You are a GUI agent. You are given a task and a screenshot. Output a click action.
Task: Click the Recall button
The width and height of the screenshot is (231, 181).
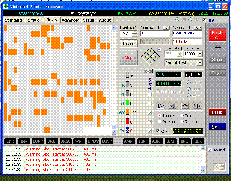[x=217, y=73]
